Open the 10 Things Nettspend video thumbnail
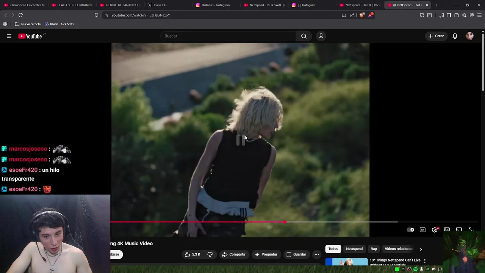 (346, 262)
